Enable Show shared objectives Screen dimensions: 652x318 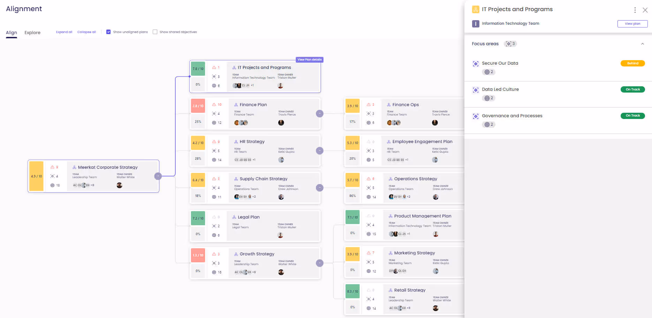coord(155,32)
